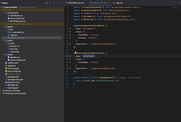The width and height of the screenshot is (181, 122).
Task: Expand External Libraries node
Action: [x=1, y=91]
